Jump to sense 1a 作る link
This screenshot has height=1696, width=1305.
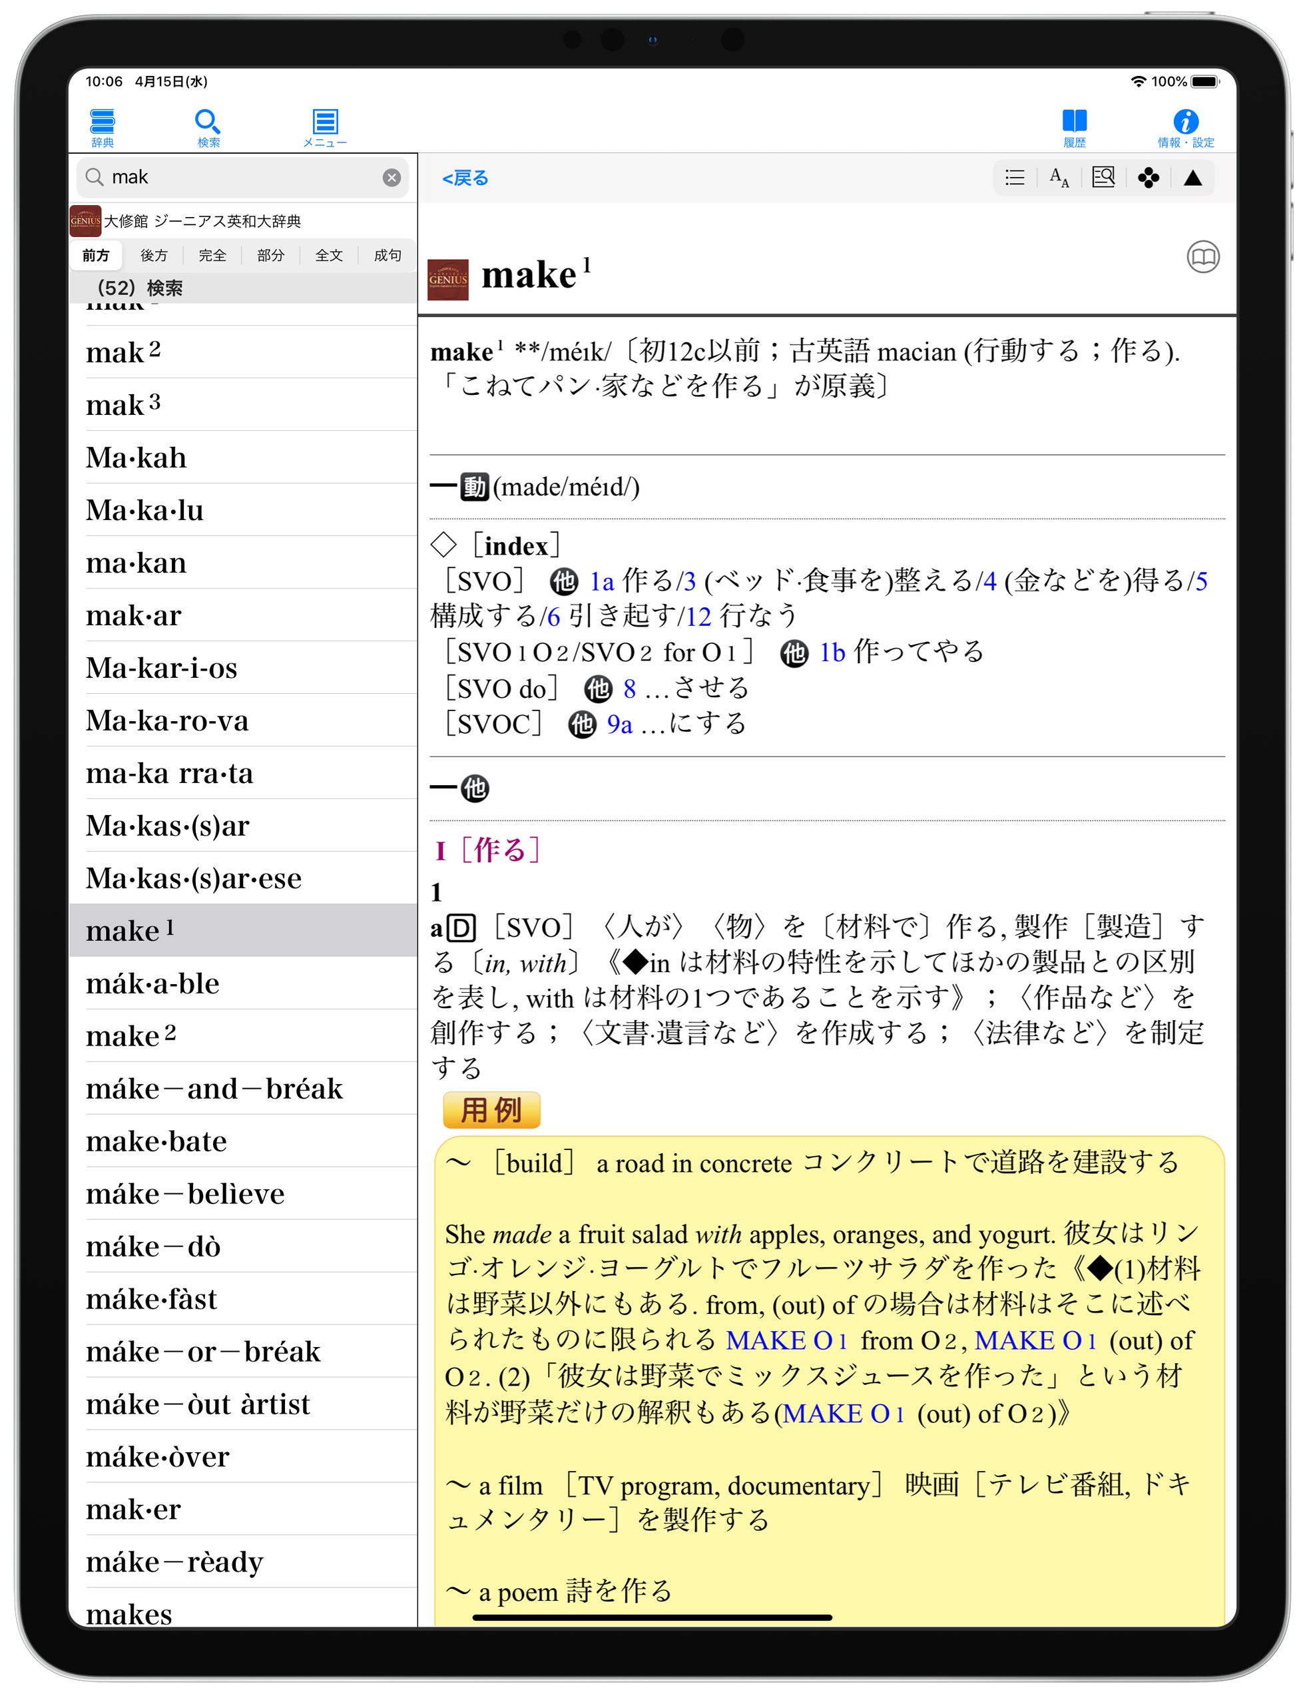pyautogui.click(x=602, y=581)
